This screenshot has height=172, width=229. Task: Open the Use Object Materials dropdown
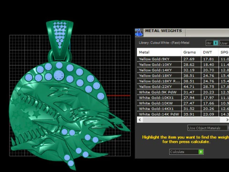208,128
